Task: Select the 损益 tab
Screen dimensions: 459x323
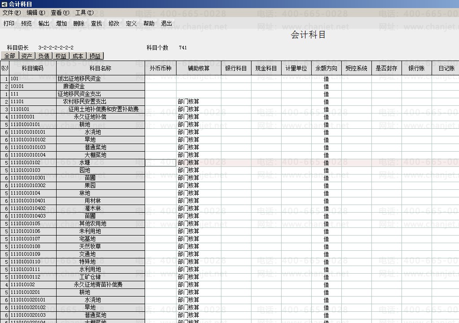Action: pyautogui.click(x=95, y=56)
